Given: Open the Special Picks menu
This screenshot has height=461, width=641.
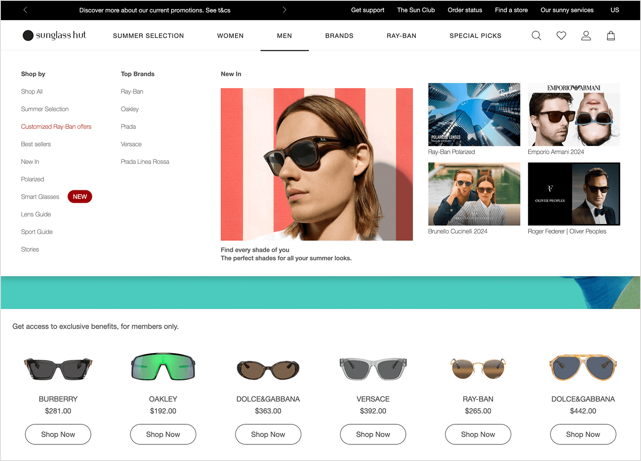Looking at the screenshot, I should click(476, 36).
